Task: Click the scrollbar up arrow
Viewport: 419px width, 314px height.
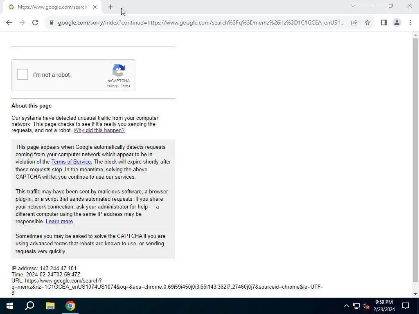Action: [415, 35]
